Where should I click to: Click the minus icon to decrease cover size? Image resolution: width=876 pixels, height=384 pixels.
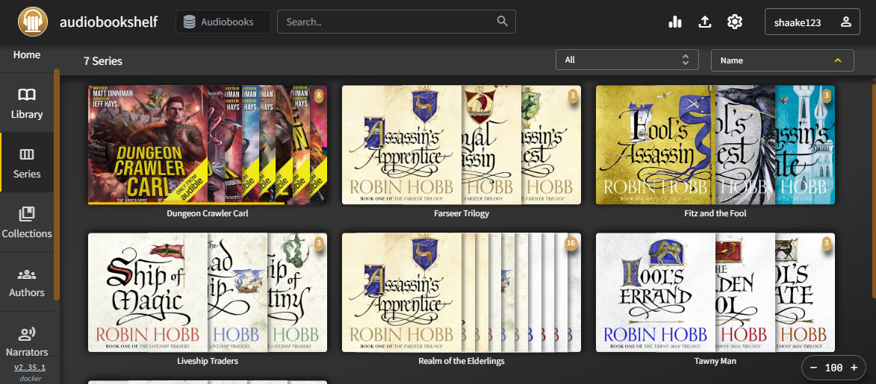point(813,368)
